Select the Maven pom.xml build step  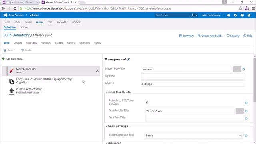[51, 71]
